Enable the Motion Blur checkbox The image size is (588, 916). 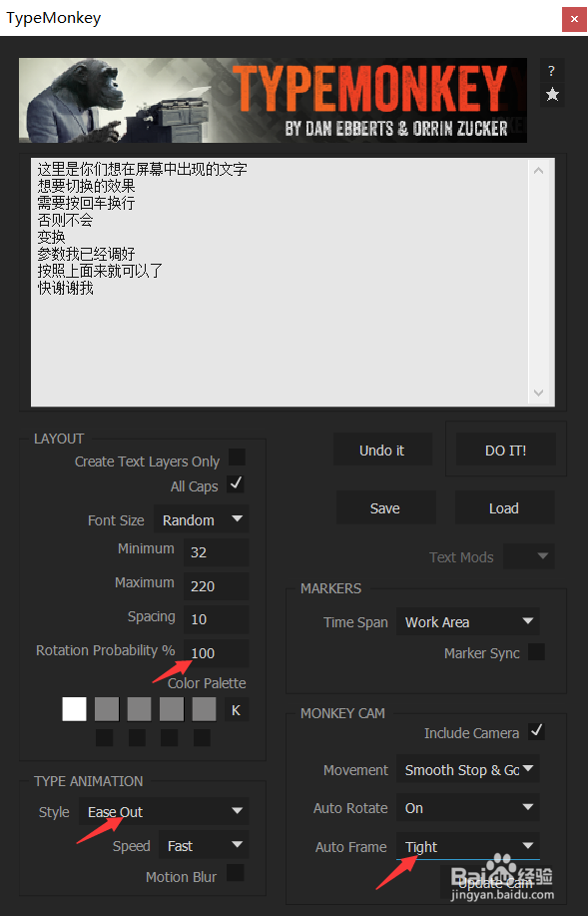(236, 873)
